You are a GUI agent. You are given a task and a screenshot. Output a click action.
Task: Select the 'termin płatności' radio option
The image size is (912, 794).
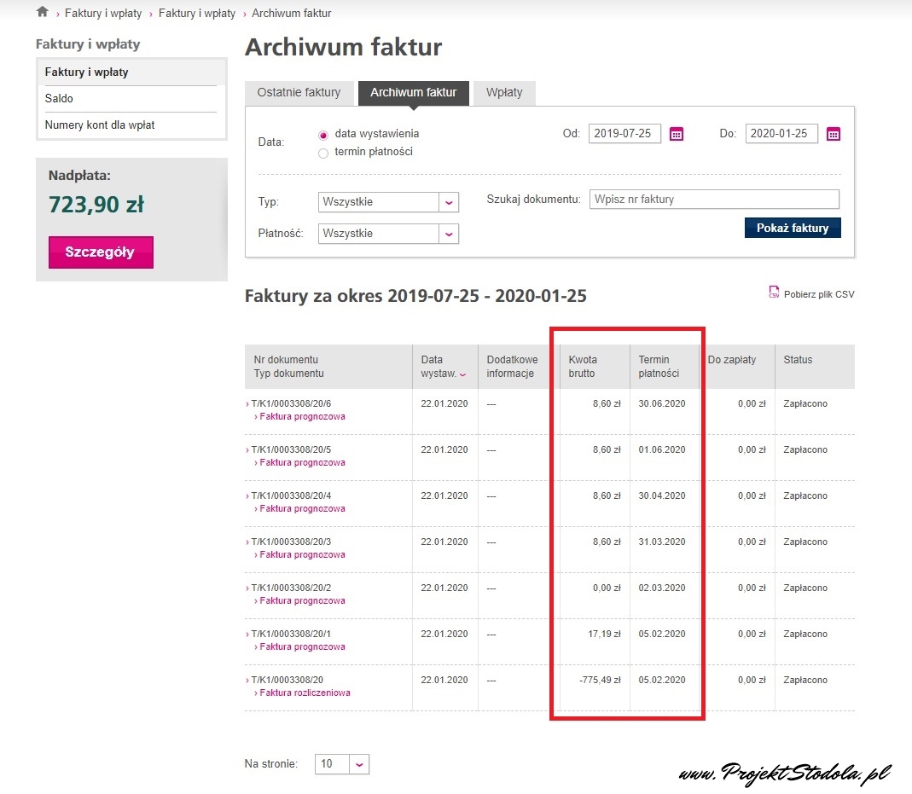(322, 154)
